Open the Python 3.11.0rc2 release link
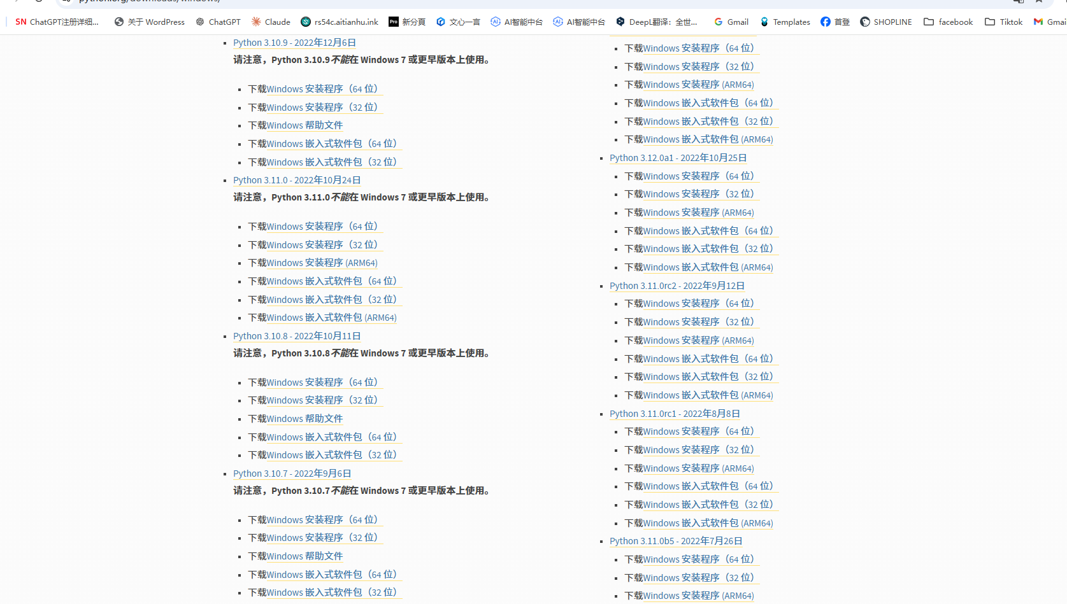This screenshot has height=604, width=1067. click(677, 286)
